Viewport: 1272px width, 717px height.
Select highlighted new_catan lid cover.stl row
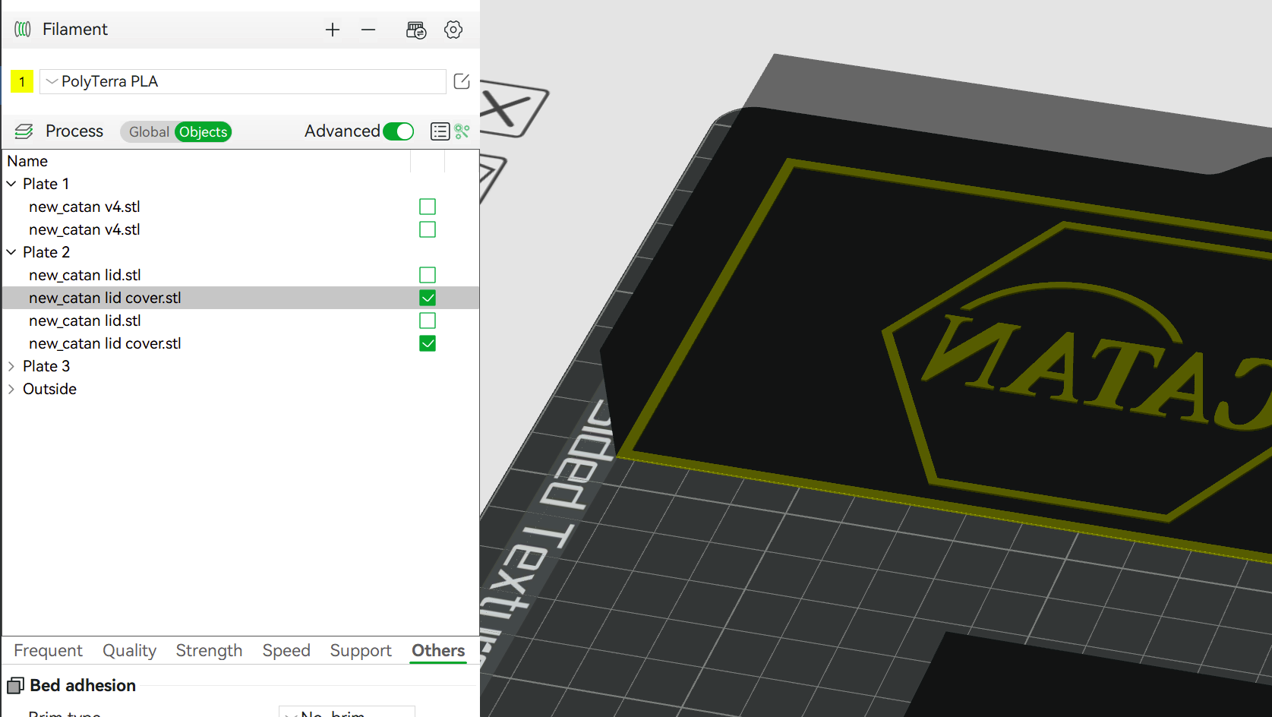tap(241, 298)
